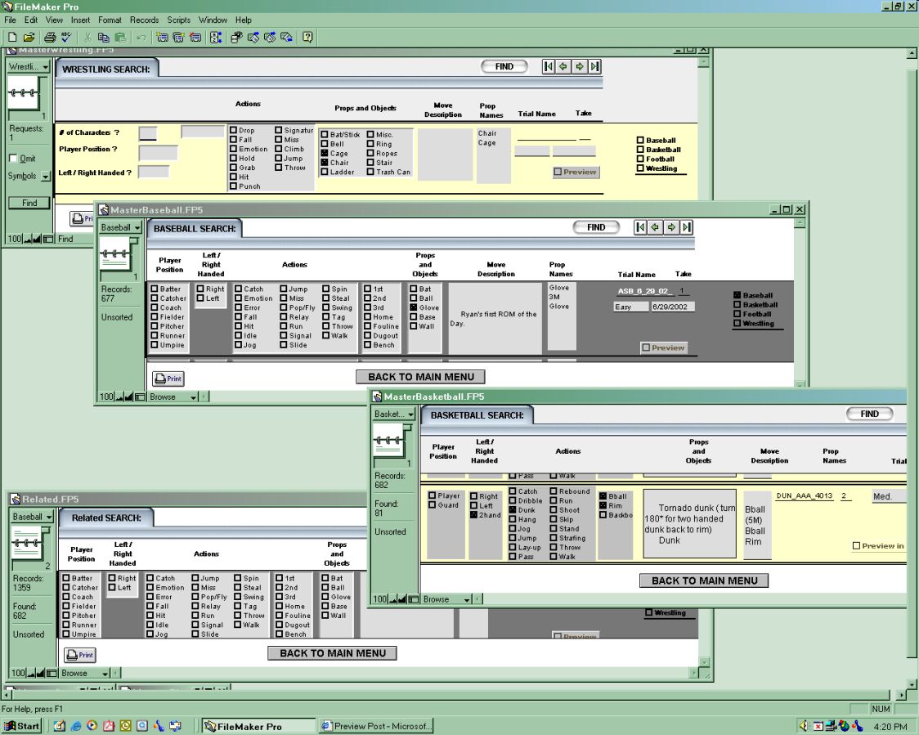
Task: Click the Copy icon in the toolbar
Action: pos(104,37)
